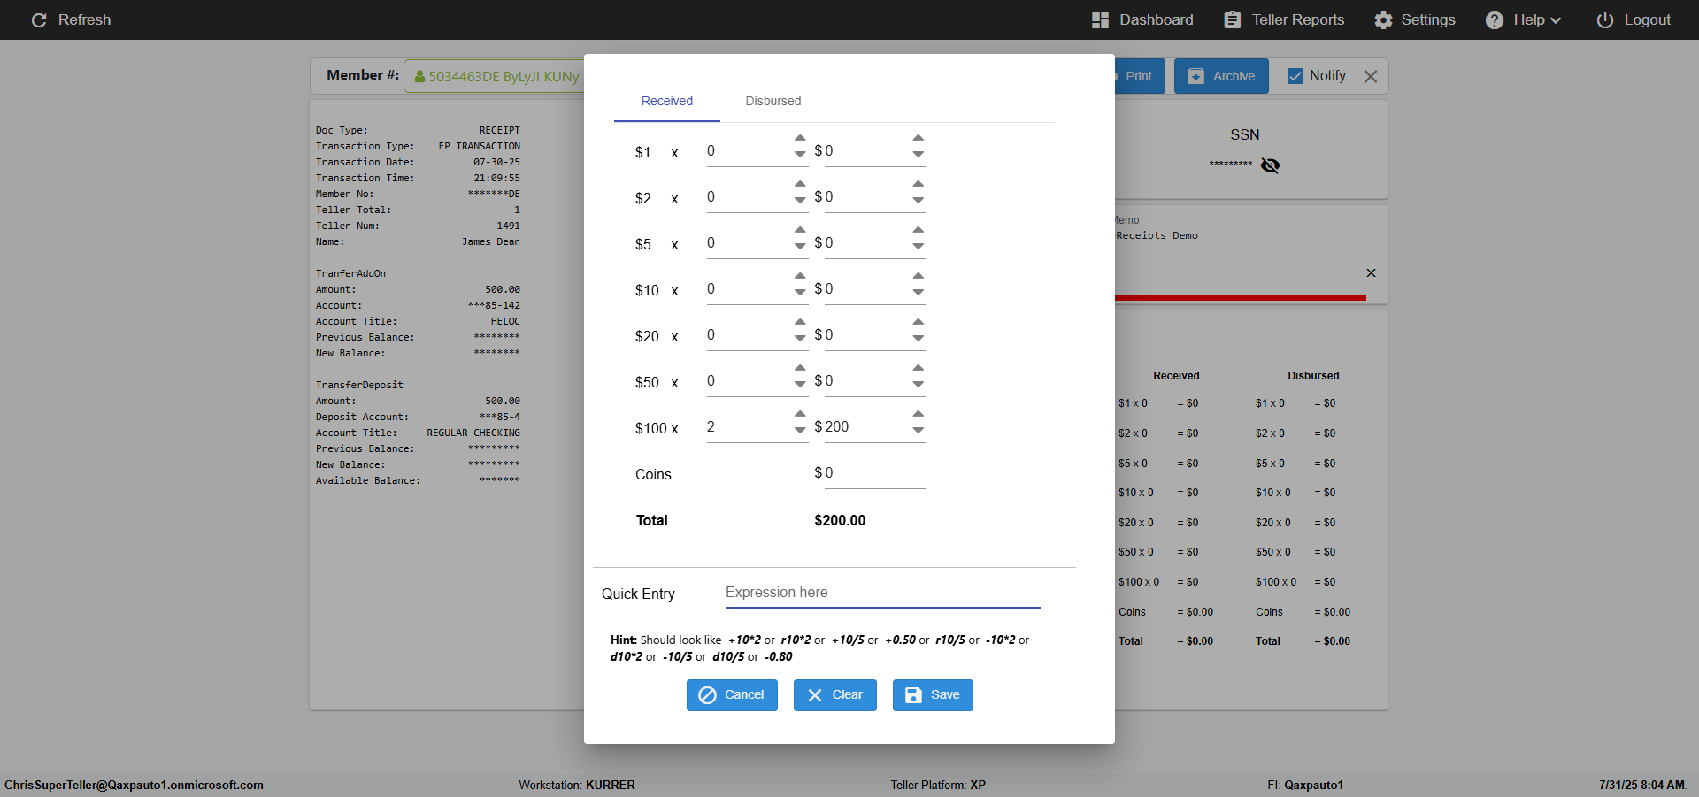
Task: Decrease $50 dollar amount down arrow
Action: tap(919, 384)
